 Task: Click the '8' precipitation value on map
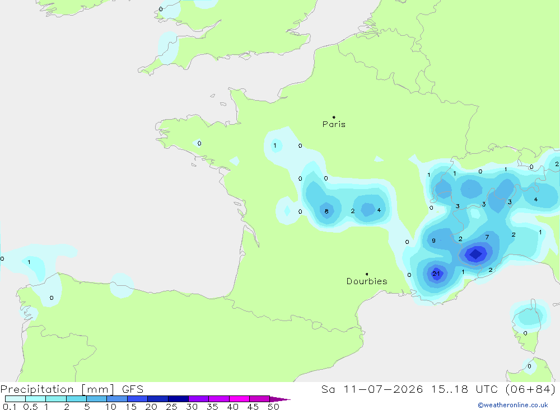tap(326, 211)
